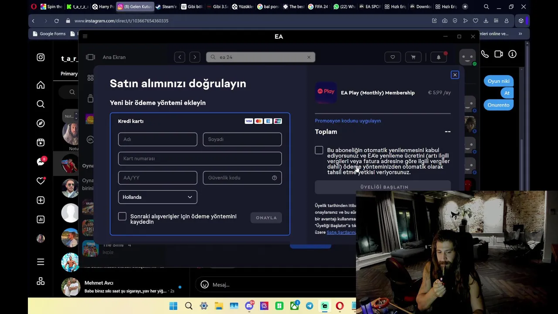Go to Instagram Home
This screenshot has width=558, height=314.
[x=41, y=85]
